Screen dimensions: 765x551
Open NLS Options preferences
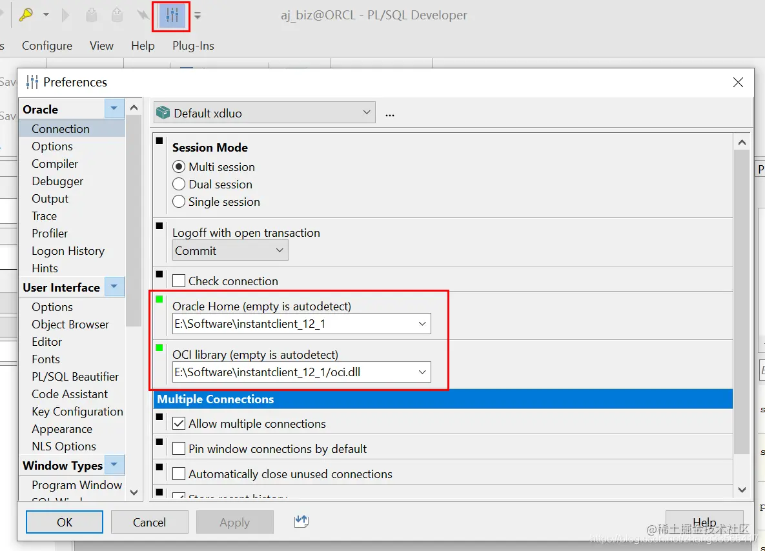tap(64, 446)
